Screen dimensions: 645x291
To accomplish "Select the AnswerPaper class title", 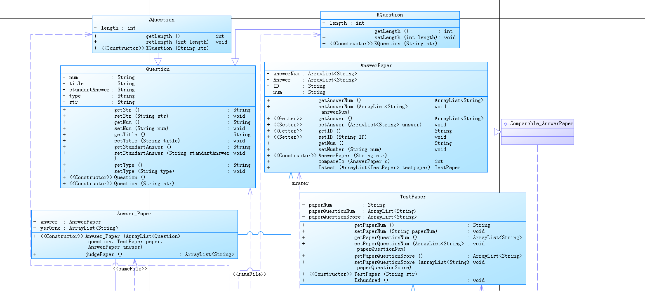I will pos(376,65).
